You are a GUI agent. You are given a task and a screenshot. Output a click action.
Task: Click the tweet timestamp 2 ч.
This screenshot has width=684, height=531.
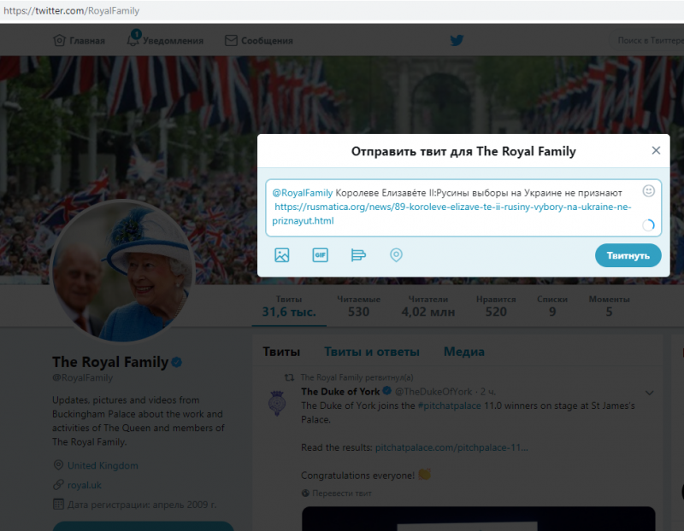click(487, 392)
